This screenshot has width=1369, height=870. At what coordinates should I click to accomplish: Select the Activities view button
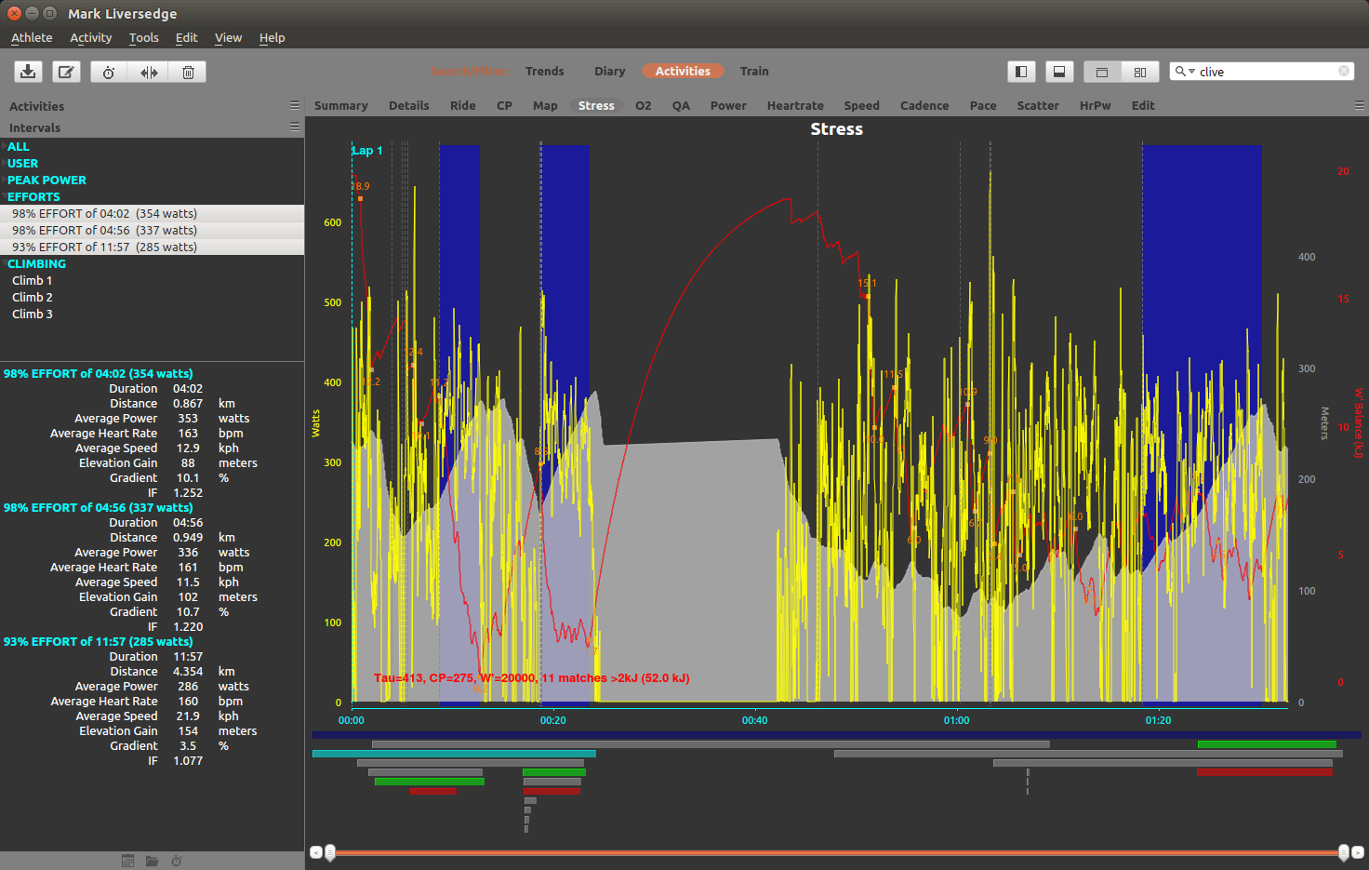click(683, 72)
